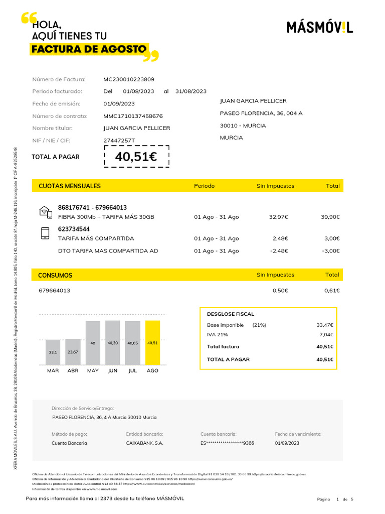385x514 pixels.
Task: Click the consumption line 679664013
Action: pos(54,291)
